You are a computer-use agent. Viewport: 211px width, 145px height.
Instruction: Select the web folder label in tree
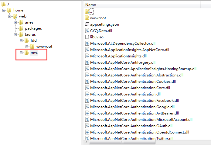point(23,16)
